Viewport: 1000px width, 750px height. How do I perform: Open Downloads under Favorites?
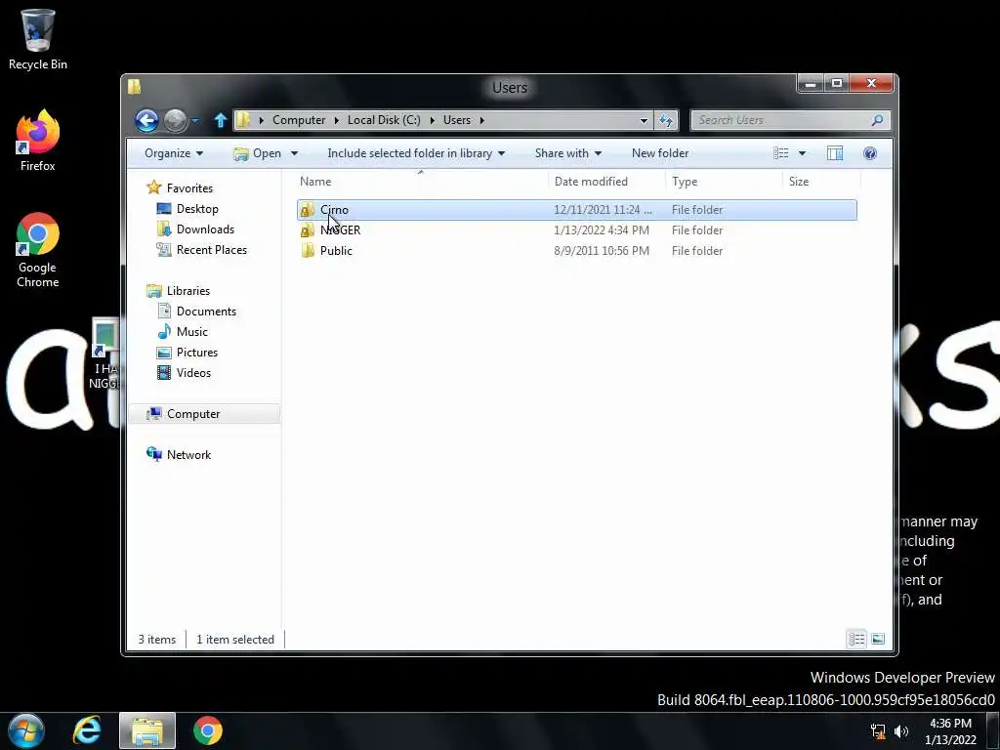coord(205,229)
